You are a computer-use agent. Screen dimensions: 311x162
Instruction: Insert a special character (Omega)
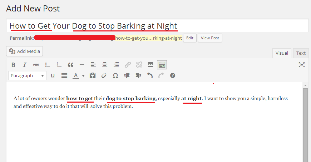[x=115, y=76]
